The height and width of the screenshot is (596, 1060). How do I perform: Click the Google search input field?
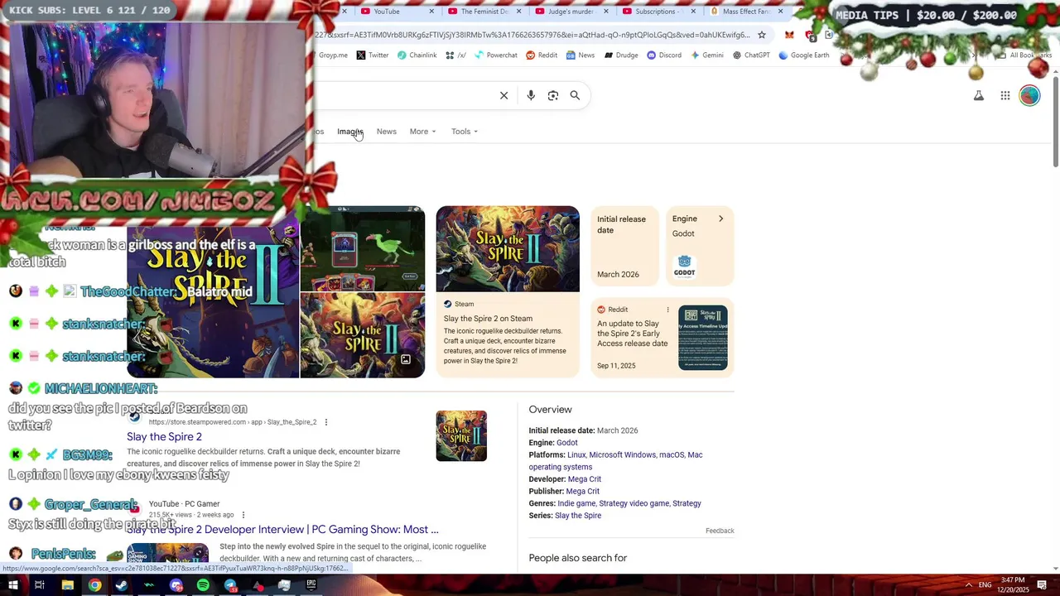[x=404, y=95]
